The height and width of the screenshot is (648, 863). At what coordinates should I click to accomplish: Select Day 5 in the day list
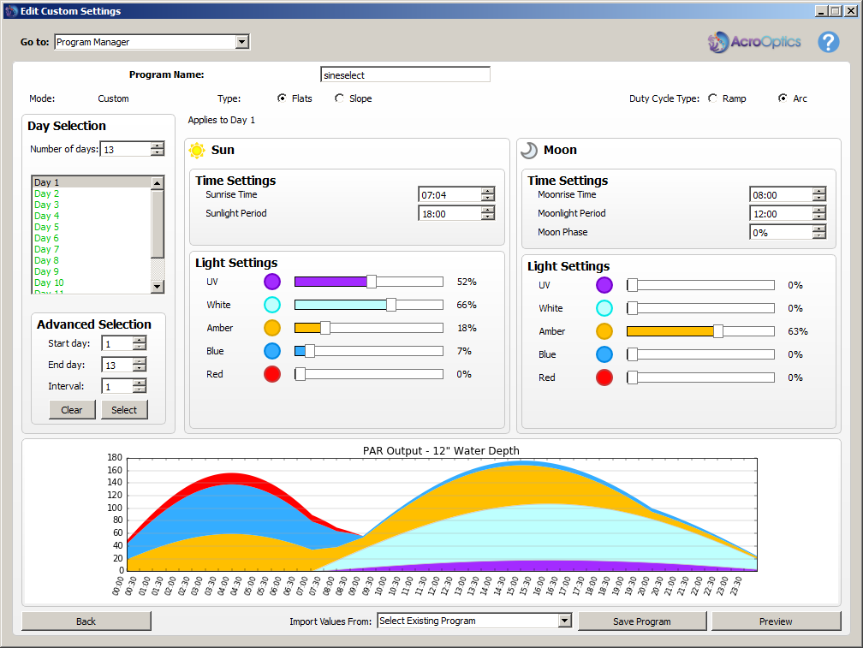click(92, 227)
